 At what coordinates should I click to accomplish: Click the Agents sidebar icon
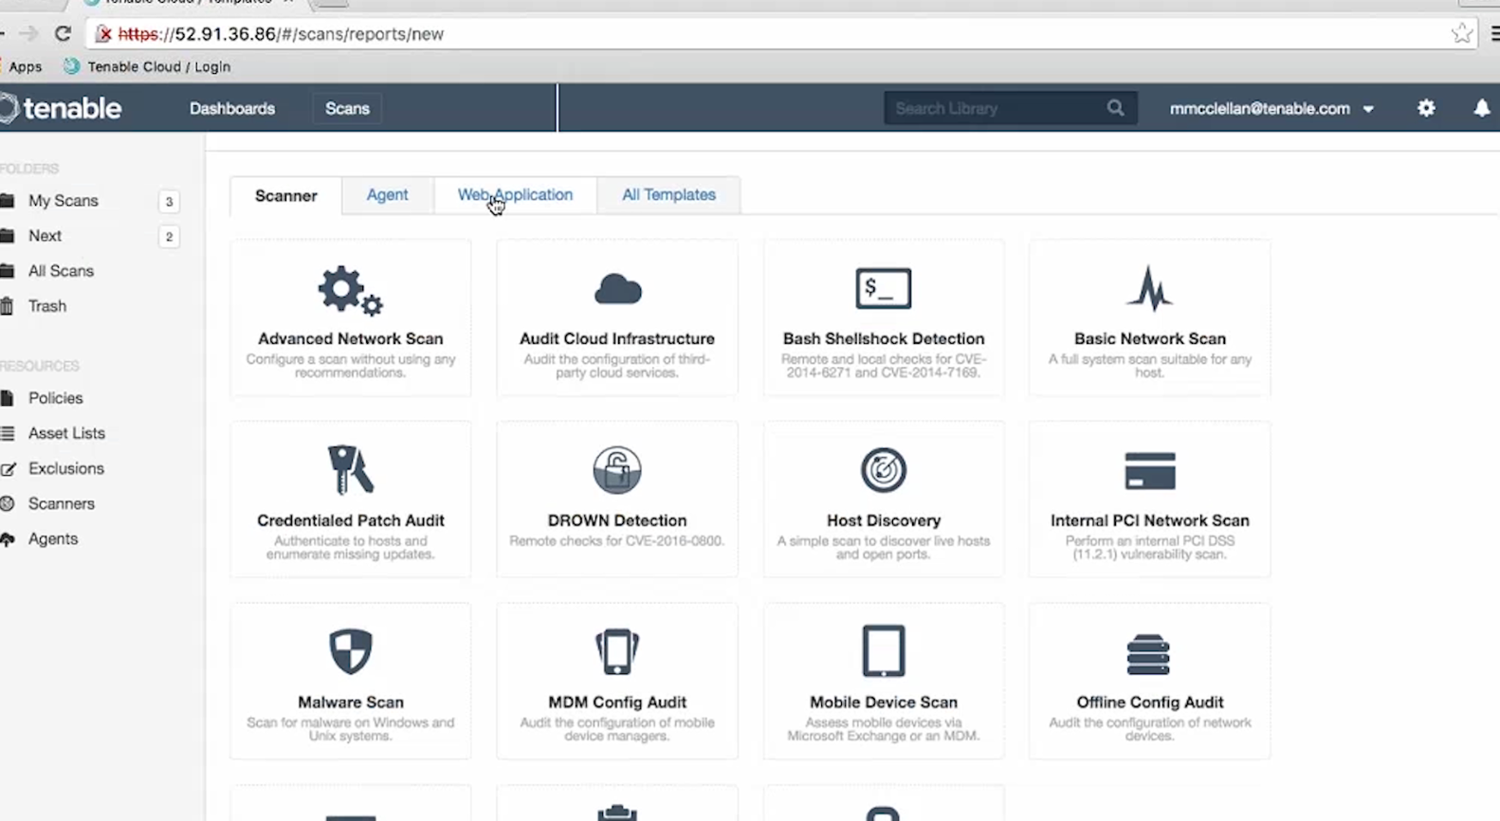click(8, 538)
